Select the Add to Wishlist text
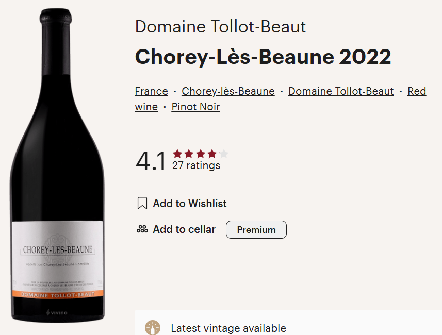This screenshot has width=442, height=335. point(190,204)
